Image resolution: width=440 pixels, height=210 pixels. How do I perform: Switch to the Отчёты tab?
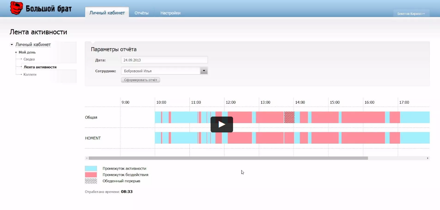click(x=142, y=13)
